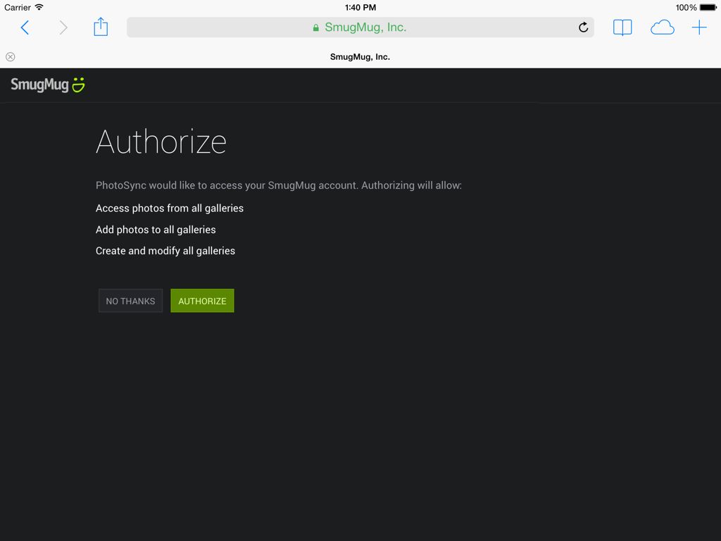Show iCloud Tabs via cloud icon

(662, 27)
